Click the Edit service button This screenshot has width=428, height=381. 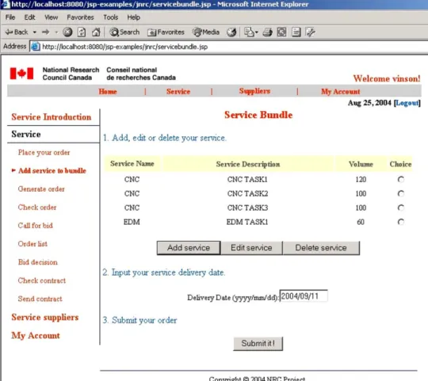tap(251, 248)
